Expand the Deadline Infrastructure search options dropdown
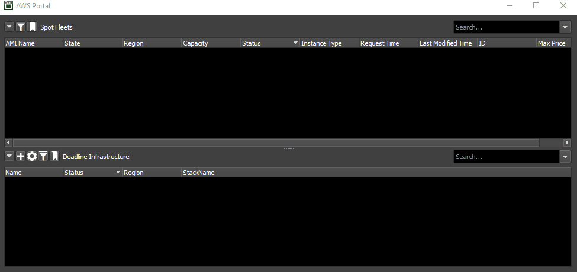The width and height of the screenshot is (577, 272). coord(565,157)
